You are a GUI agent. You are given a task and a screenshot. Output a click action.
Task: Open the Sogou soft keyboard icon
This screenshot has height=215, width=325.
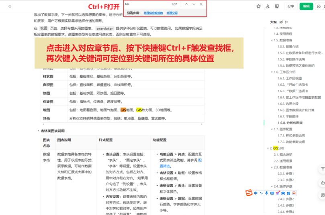pos(272,193)
